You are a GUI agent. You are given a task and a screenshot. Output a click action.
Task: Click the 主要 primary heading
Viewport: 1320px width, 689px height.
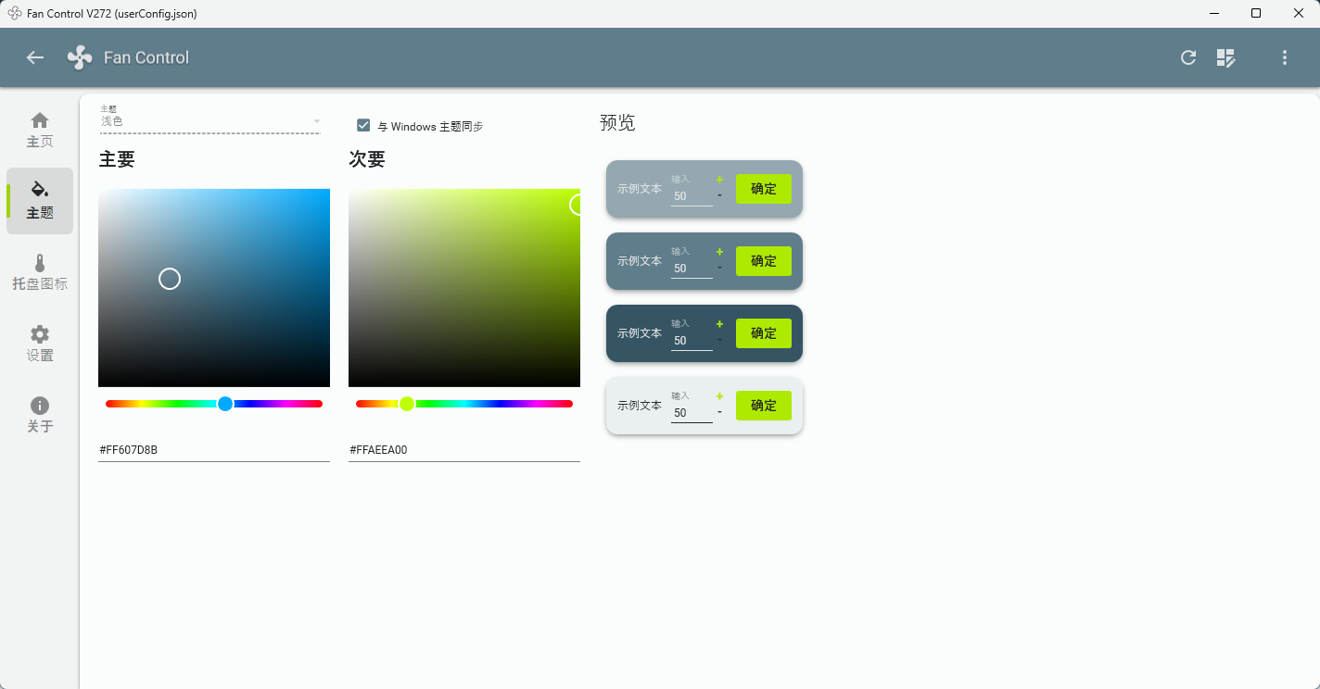tap(117, 159)
